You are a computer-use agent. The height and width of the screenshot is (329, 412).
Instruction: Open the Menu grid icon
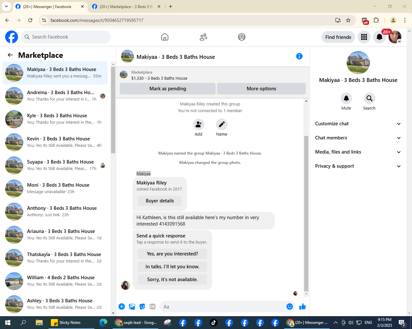pyautogui.click(x=364, y=37)
